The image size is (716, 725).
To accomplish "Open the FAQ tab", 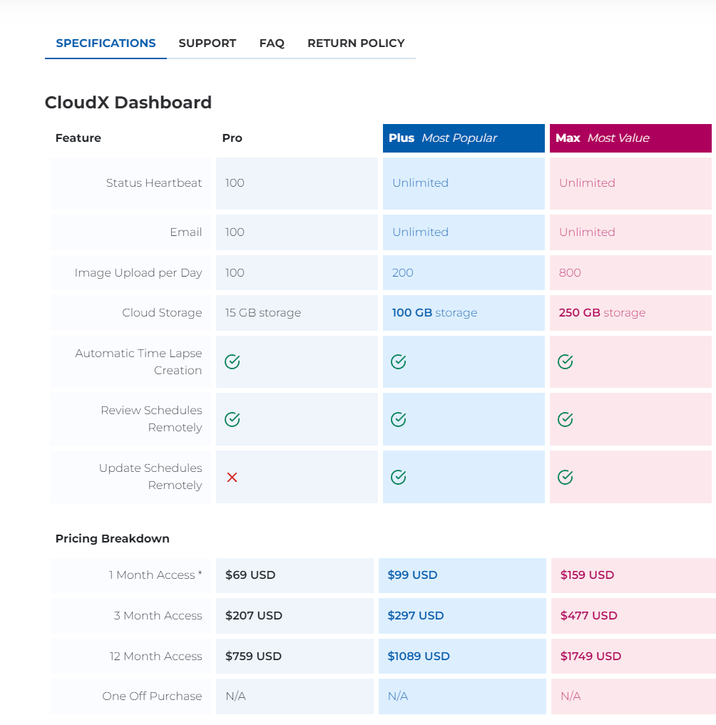I will pyautogui.click(x=272, y=43).
